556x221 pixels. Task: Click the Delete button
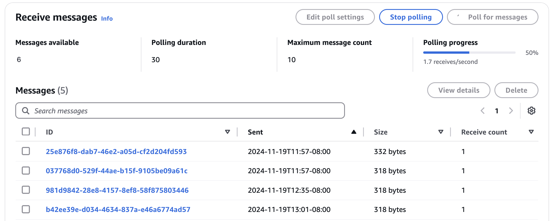pyautogui.click(x=516, y=90)
